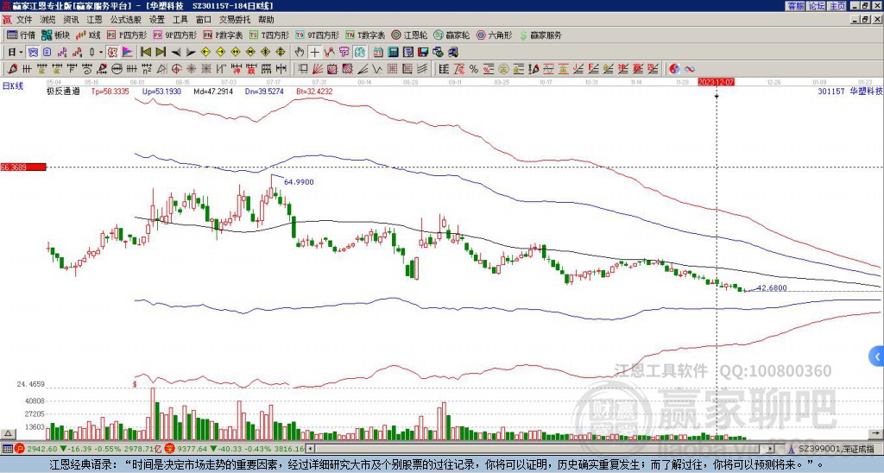Click the 客服 button in title bar
Screen dimensions: 884x473
point(795,6)
